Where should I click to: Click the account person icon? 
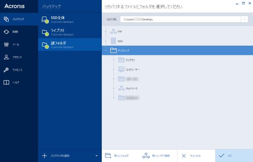click(6, 57)
